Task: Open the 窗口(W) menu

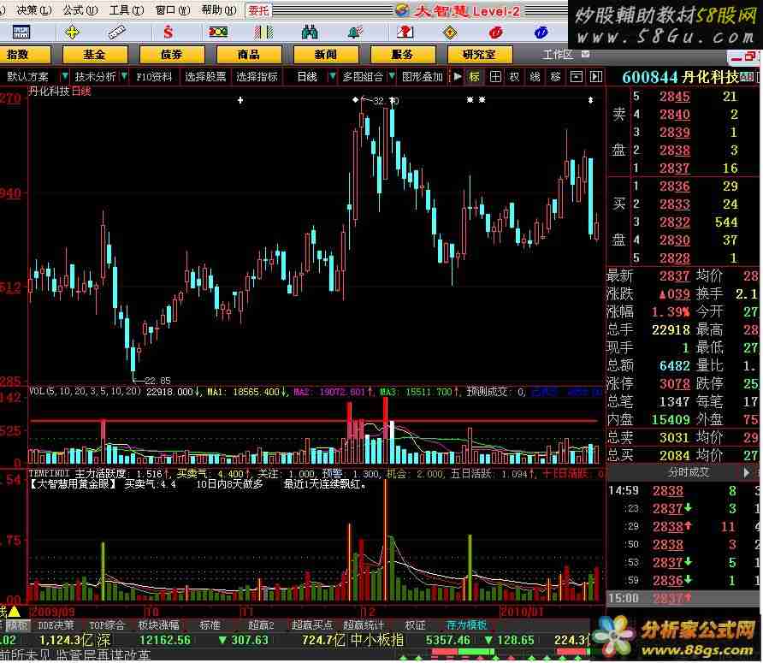Action: click(x=173, y=9)
